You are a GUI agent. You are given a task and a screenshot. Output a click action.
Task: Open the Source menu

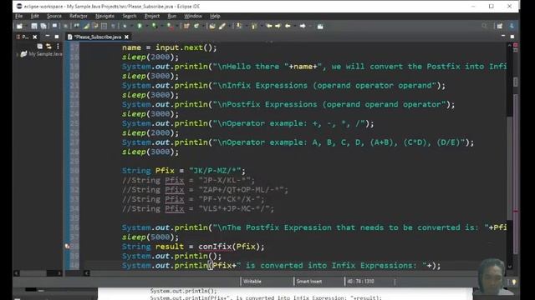pos(54,16)
